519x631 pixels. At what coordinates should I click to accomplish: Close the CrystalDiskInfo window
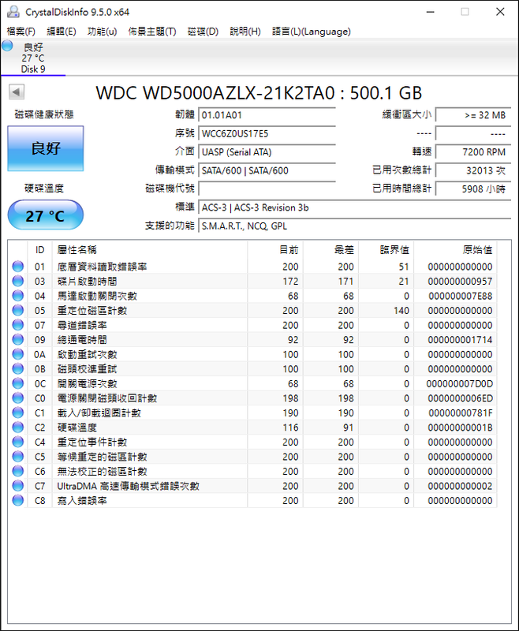coord(500,12)
